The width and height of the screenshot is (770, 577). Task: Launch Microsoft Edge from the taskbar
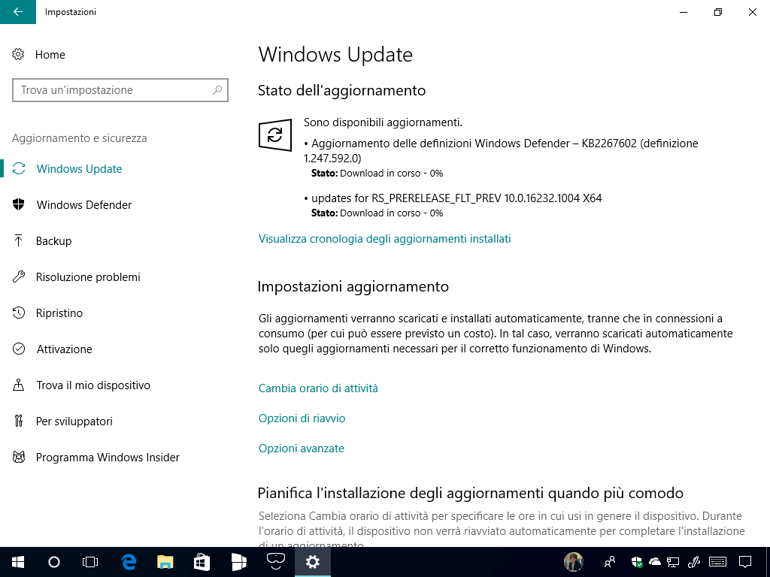tap(129, 562)
